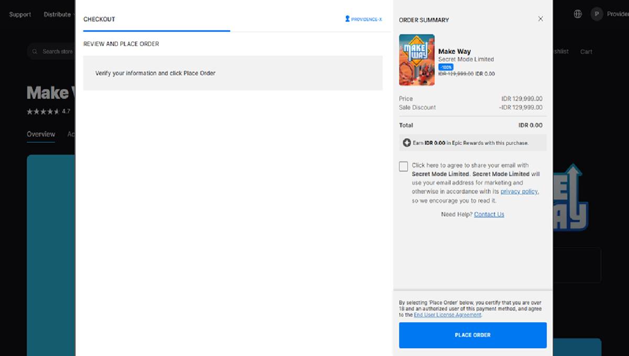Screen dimensions: 629x356
Task: Click the search magnifier icon in background page
Action: pyautogui.click(x=35, y=51)
